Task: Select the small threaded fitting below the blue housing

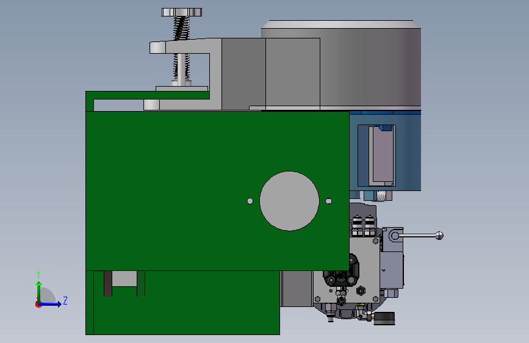Action: 381,196
